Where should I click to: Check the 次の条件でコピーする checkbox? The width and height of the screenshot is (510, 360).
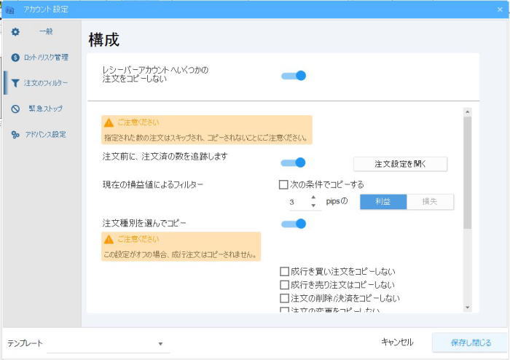click(283, 184)
